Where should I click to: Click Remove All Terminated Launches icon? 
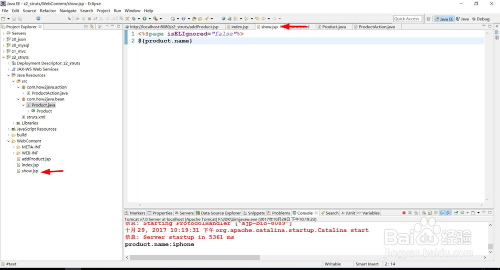(416, 213)
